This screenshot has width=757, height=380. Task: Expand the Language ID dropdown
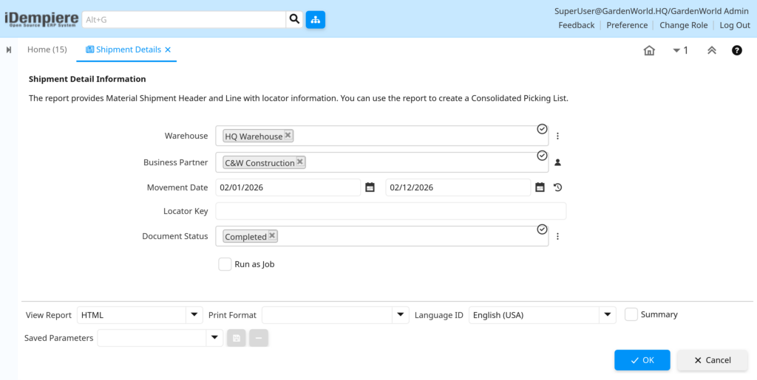608,315
